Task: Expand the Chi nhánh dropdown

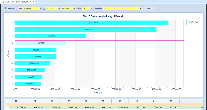Action: pyautogui.click(x=141, y=9)
